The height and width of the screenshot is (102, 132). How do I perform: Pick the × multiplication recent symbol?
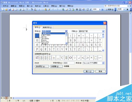coord(92,58)
